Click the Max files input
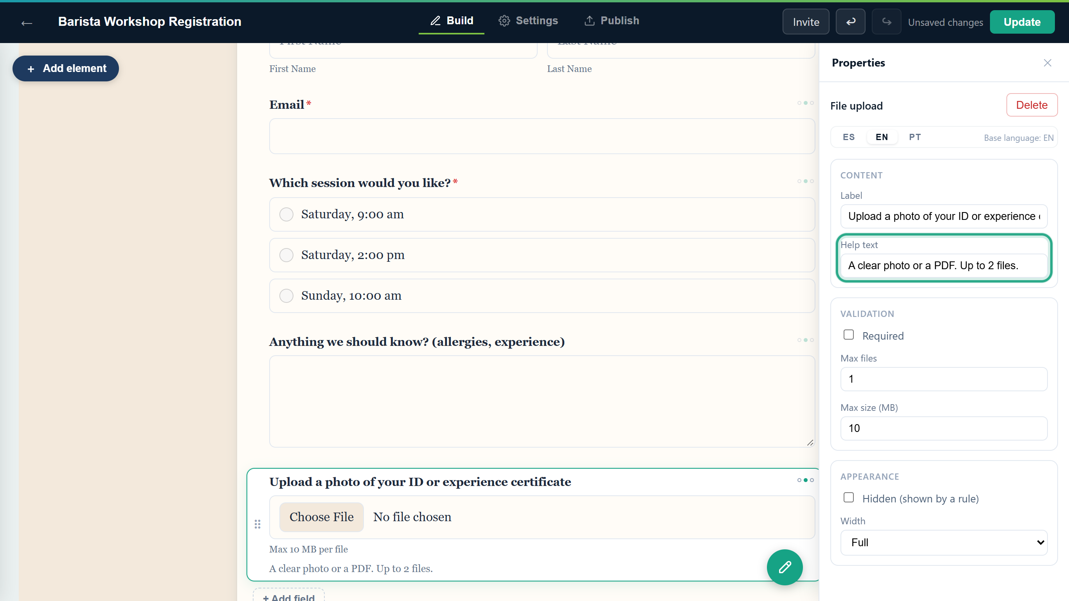This screenshot has width=1069, height=601. click(x=944, y=379)
